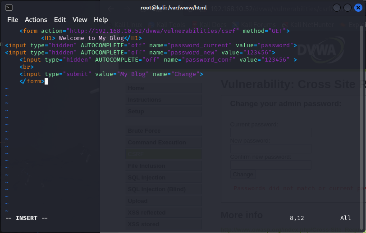The height and width of the screenshot is (233, 366).
Task: Open the Edit menu
Action: tap(60, 20)
